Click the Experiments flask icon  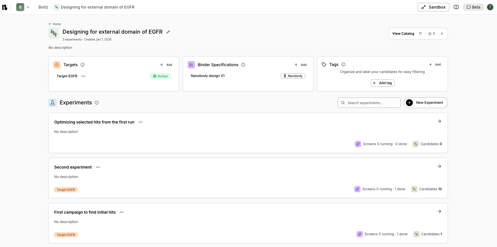53,103
